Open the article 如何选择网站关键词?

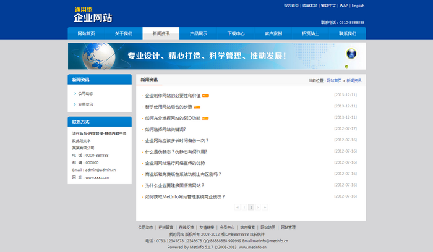click(x=165, y=129)
